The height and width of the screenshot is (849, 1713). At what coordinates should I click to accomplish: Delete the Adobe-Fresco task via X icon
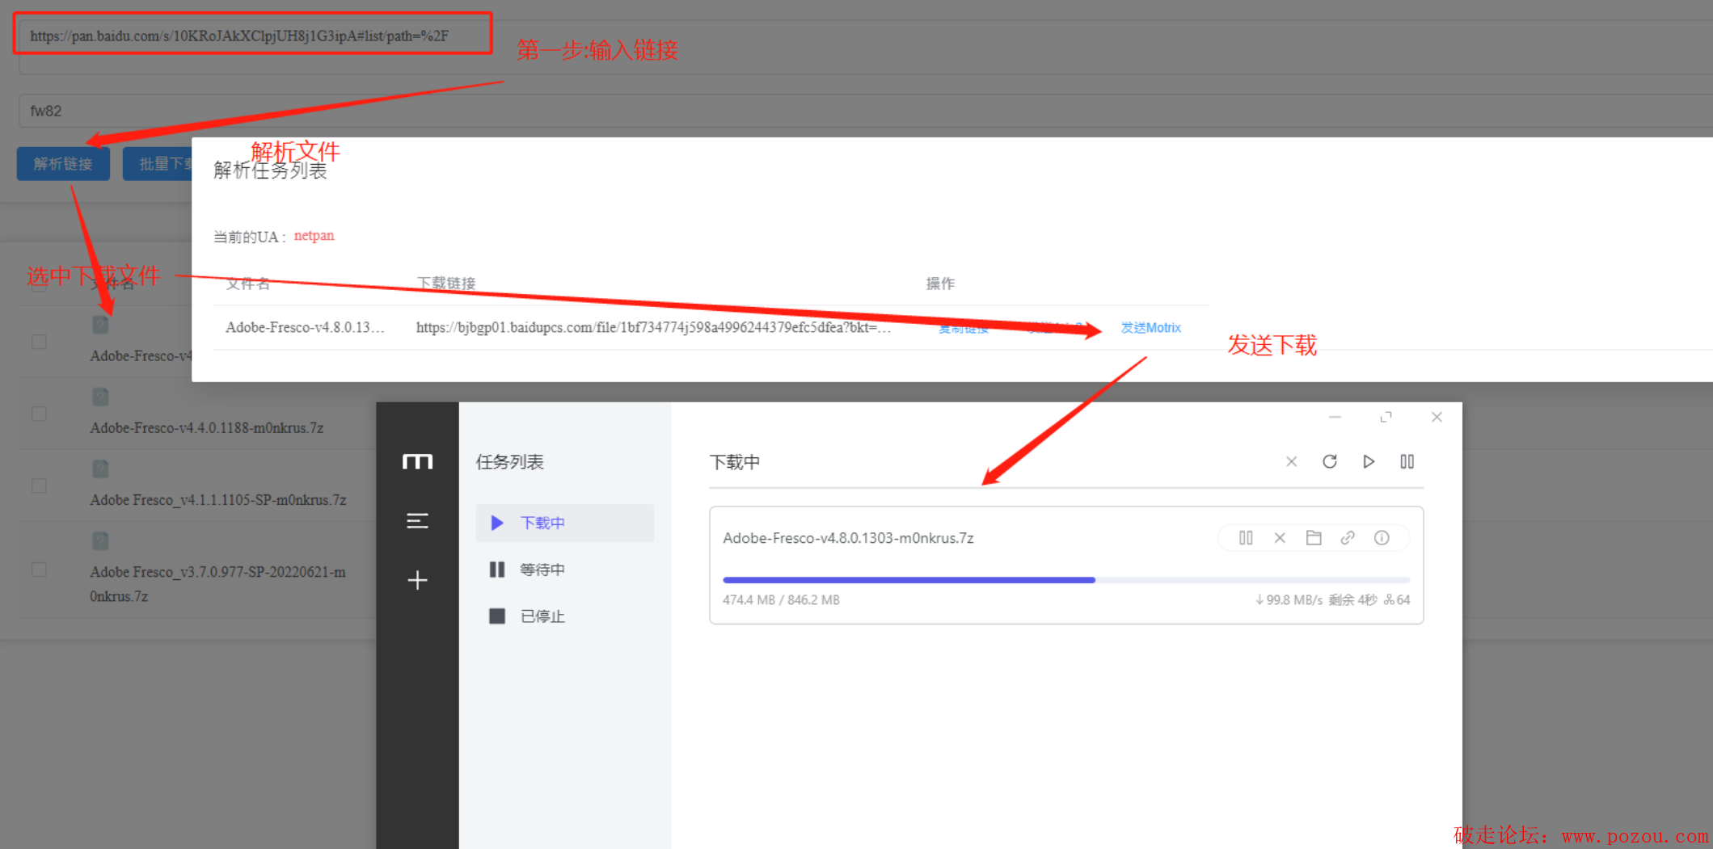[x=1280, y=538]
